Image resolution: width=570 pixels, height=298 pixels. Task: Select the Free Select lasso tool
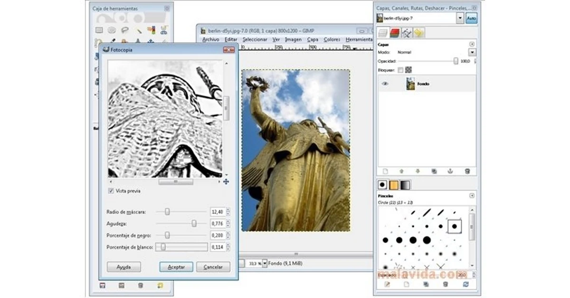tap(125, 30)
